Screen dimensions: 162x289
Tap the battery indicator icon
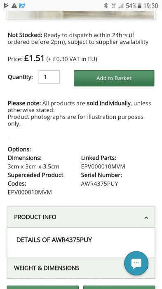point(140,6)
